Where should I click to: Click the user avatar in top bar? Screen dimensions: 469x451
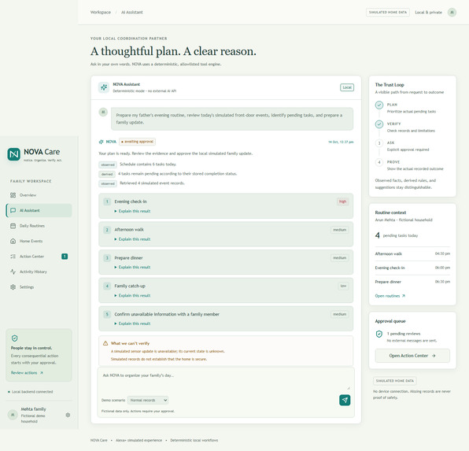pyautogui.click(x=452, y=13)
